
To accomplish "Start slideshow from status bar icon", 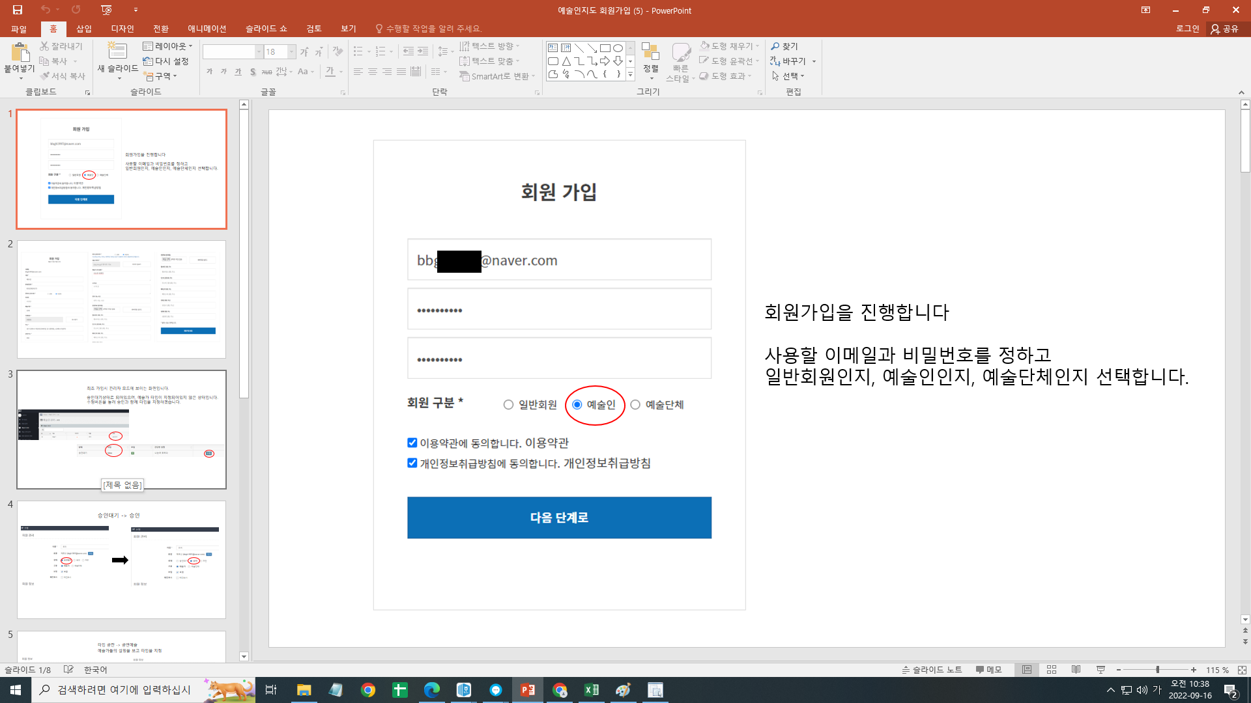I will (x=1100, y=670).
